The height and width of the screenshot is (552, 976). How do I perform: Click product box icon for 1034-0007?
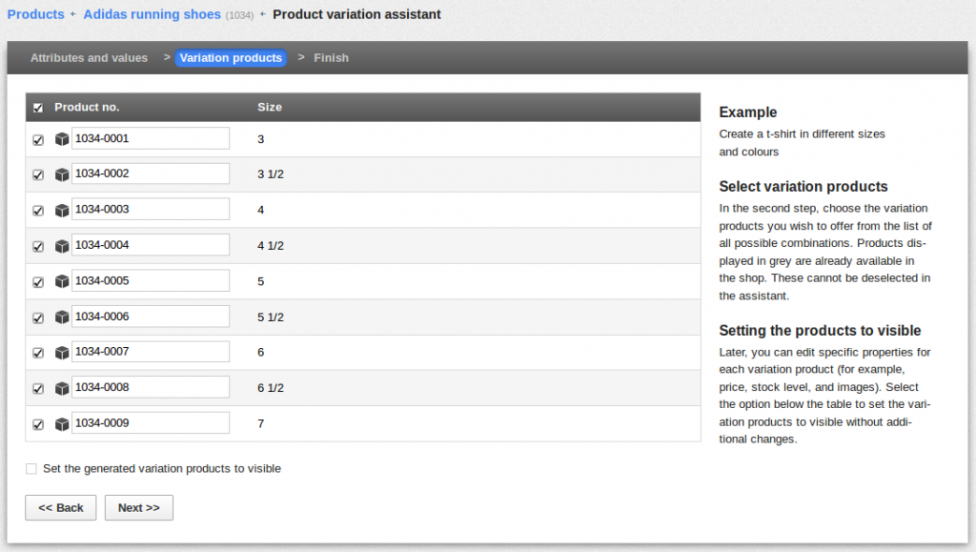coord(62,353)
